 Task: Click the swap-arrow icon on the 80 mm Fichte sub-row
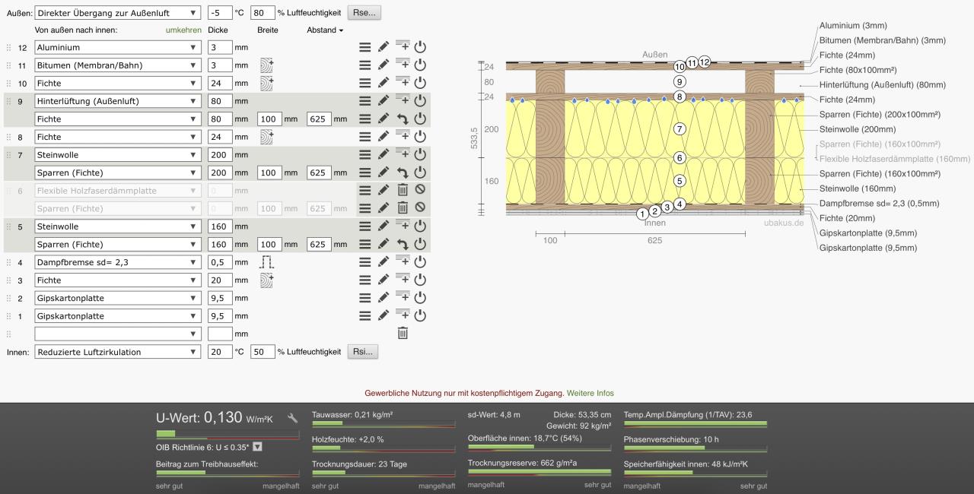pyautogui.click(x=403, y=119)
